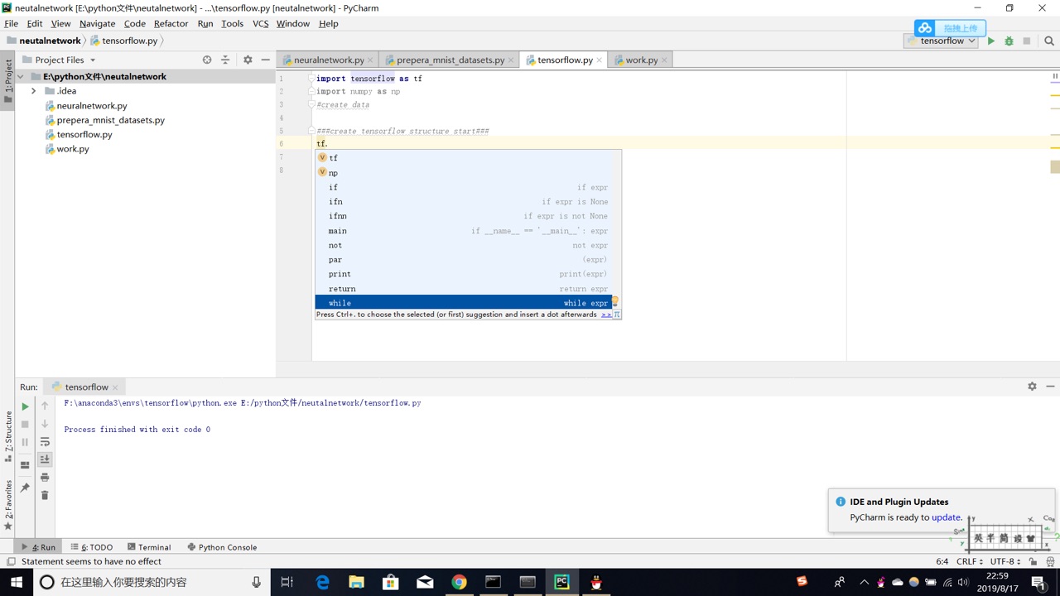The image size is (1060, 596).
Task: Open Search Everywhere magnifier icon
Action: (x=1048, y=41)
